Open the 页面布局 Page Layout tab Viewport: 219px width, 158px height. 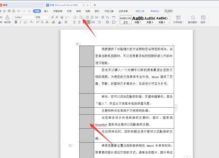tap(58, 11)
